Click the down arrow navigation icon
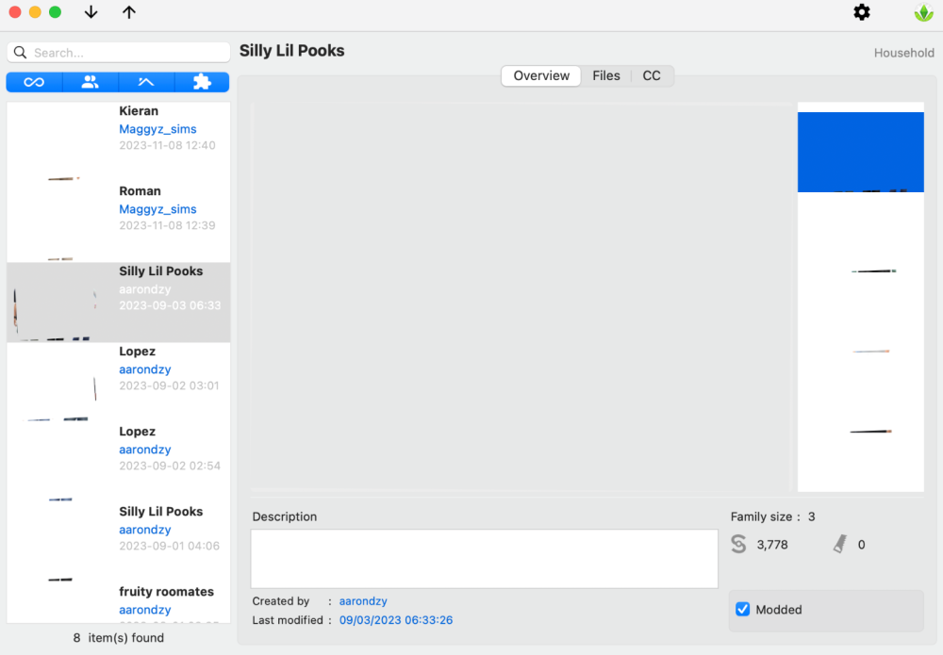943x655 pixels. click(x=91, y=12)
